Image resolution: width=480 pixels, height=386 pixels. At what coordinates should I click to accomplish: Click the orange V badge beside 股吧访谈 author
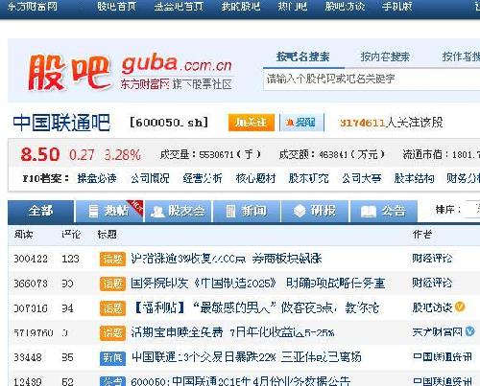pos(460,307)
